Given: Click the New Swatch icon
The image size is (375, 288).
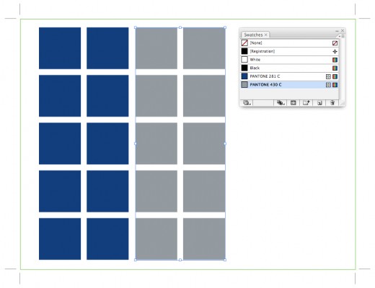Looking at the screenshot, I should point(319,103).
